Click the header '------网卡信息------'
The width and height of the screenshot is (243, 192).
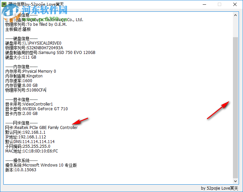click(x=21, y=123)
